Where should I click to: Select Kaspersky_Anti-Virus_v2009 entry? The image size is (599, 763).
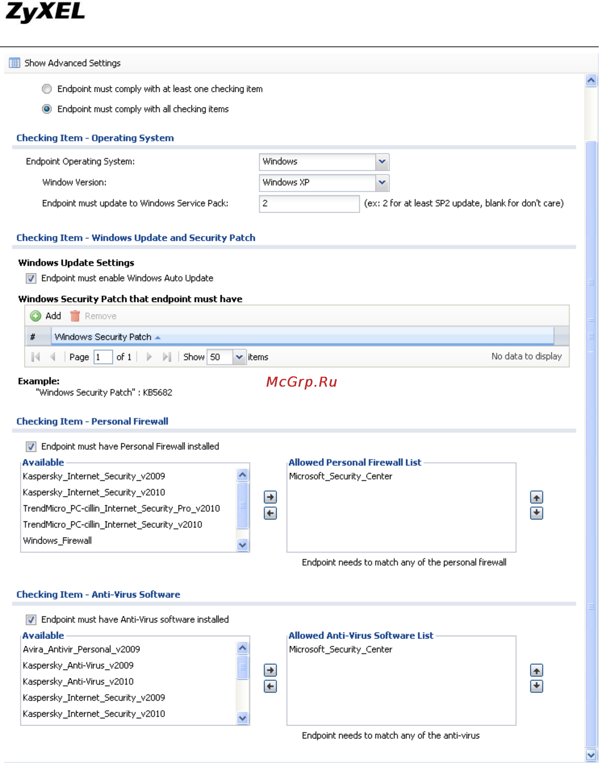point(78,665)
